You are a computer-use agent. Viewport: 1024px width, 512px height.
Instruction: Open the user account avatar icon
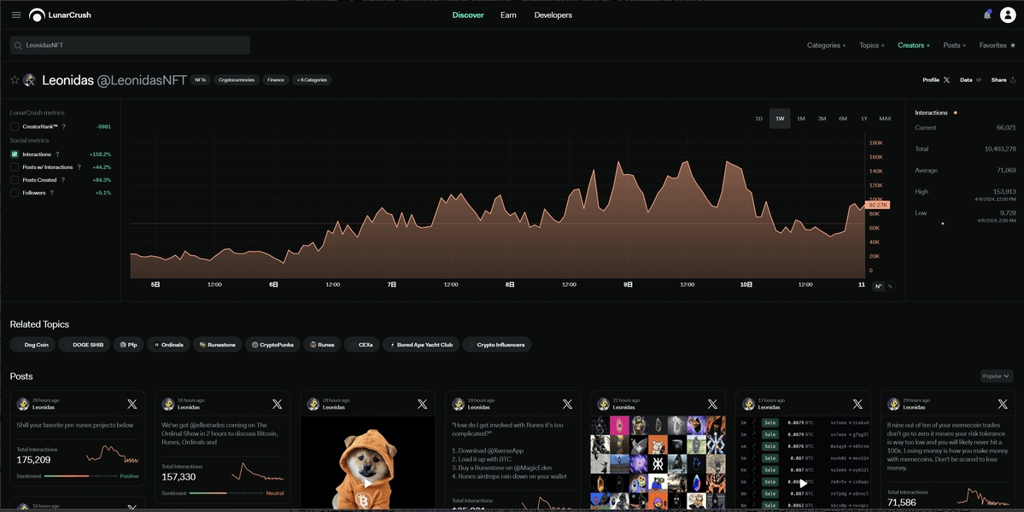coord(1008,15)
